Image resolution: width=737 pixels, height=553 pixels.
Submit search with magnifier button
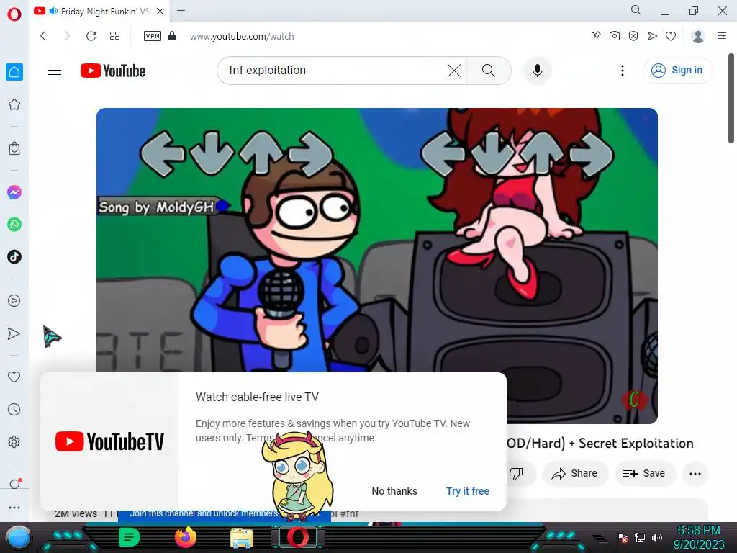tap(489, 71)
